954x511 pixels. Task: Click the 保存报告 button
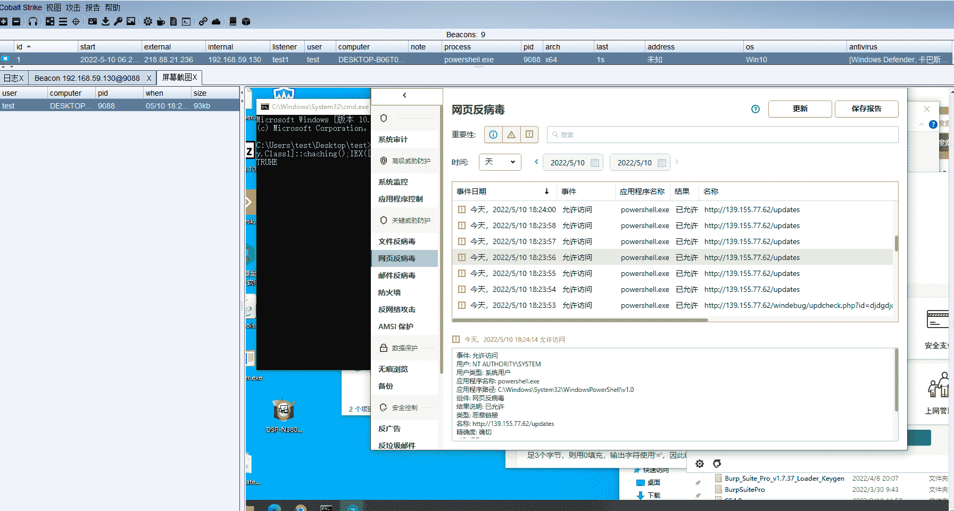866,108
